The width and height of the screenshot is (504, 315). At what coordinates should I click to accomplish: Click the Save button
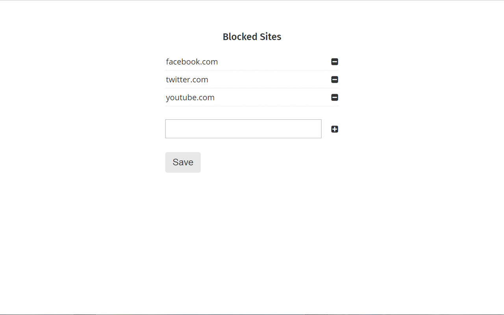point(183,162)
